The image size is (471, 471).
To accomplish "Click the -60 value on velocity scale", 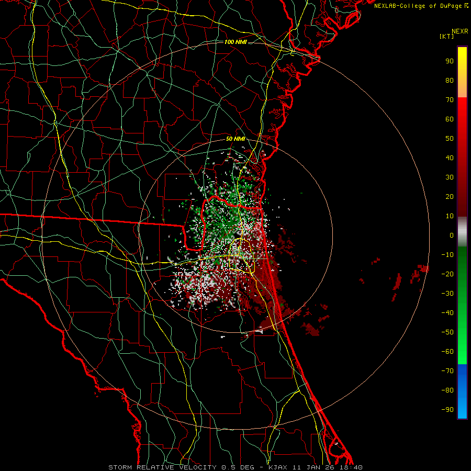I will point(447,352).
